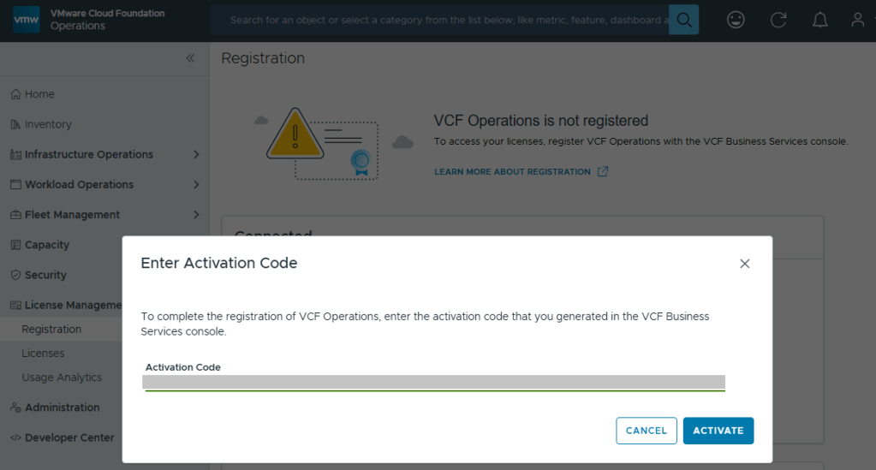Click the search magnifier icon
Viewport: 876px width, 470px height.
point(683,20)
